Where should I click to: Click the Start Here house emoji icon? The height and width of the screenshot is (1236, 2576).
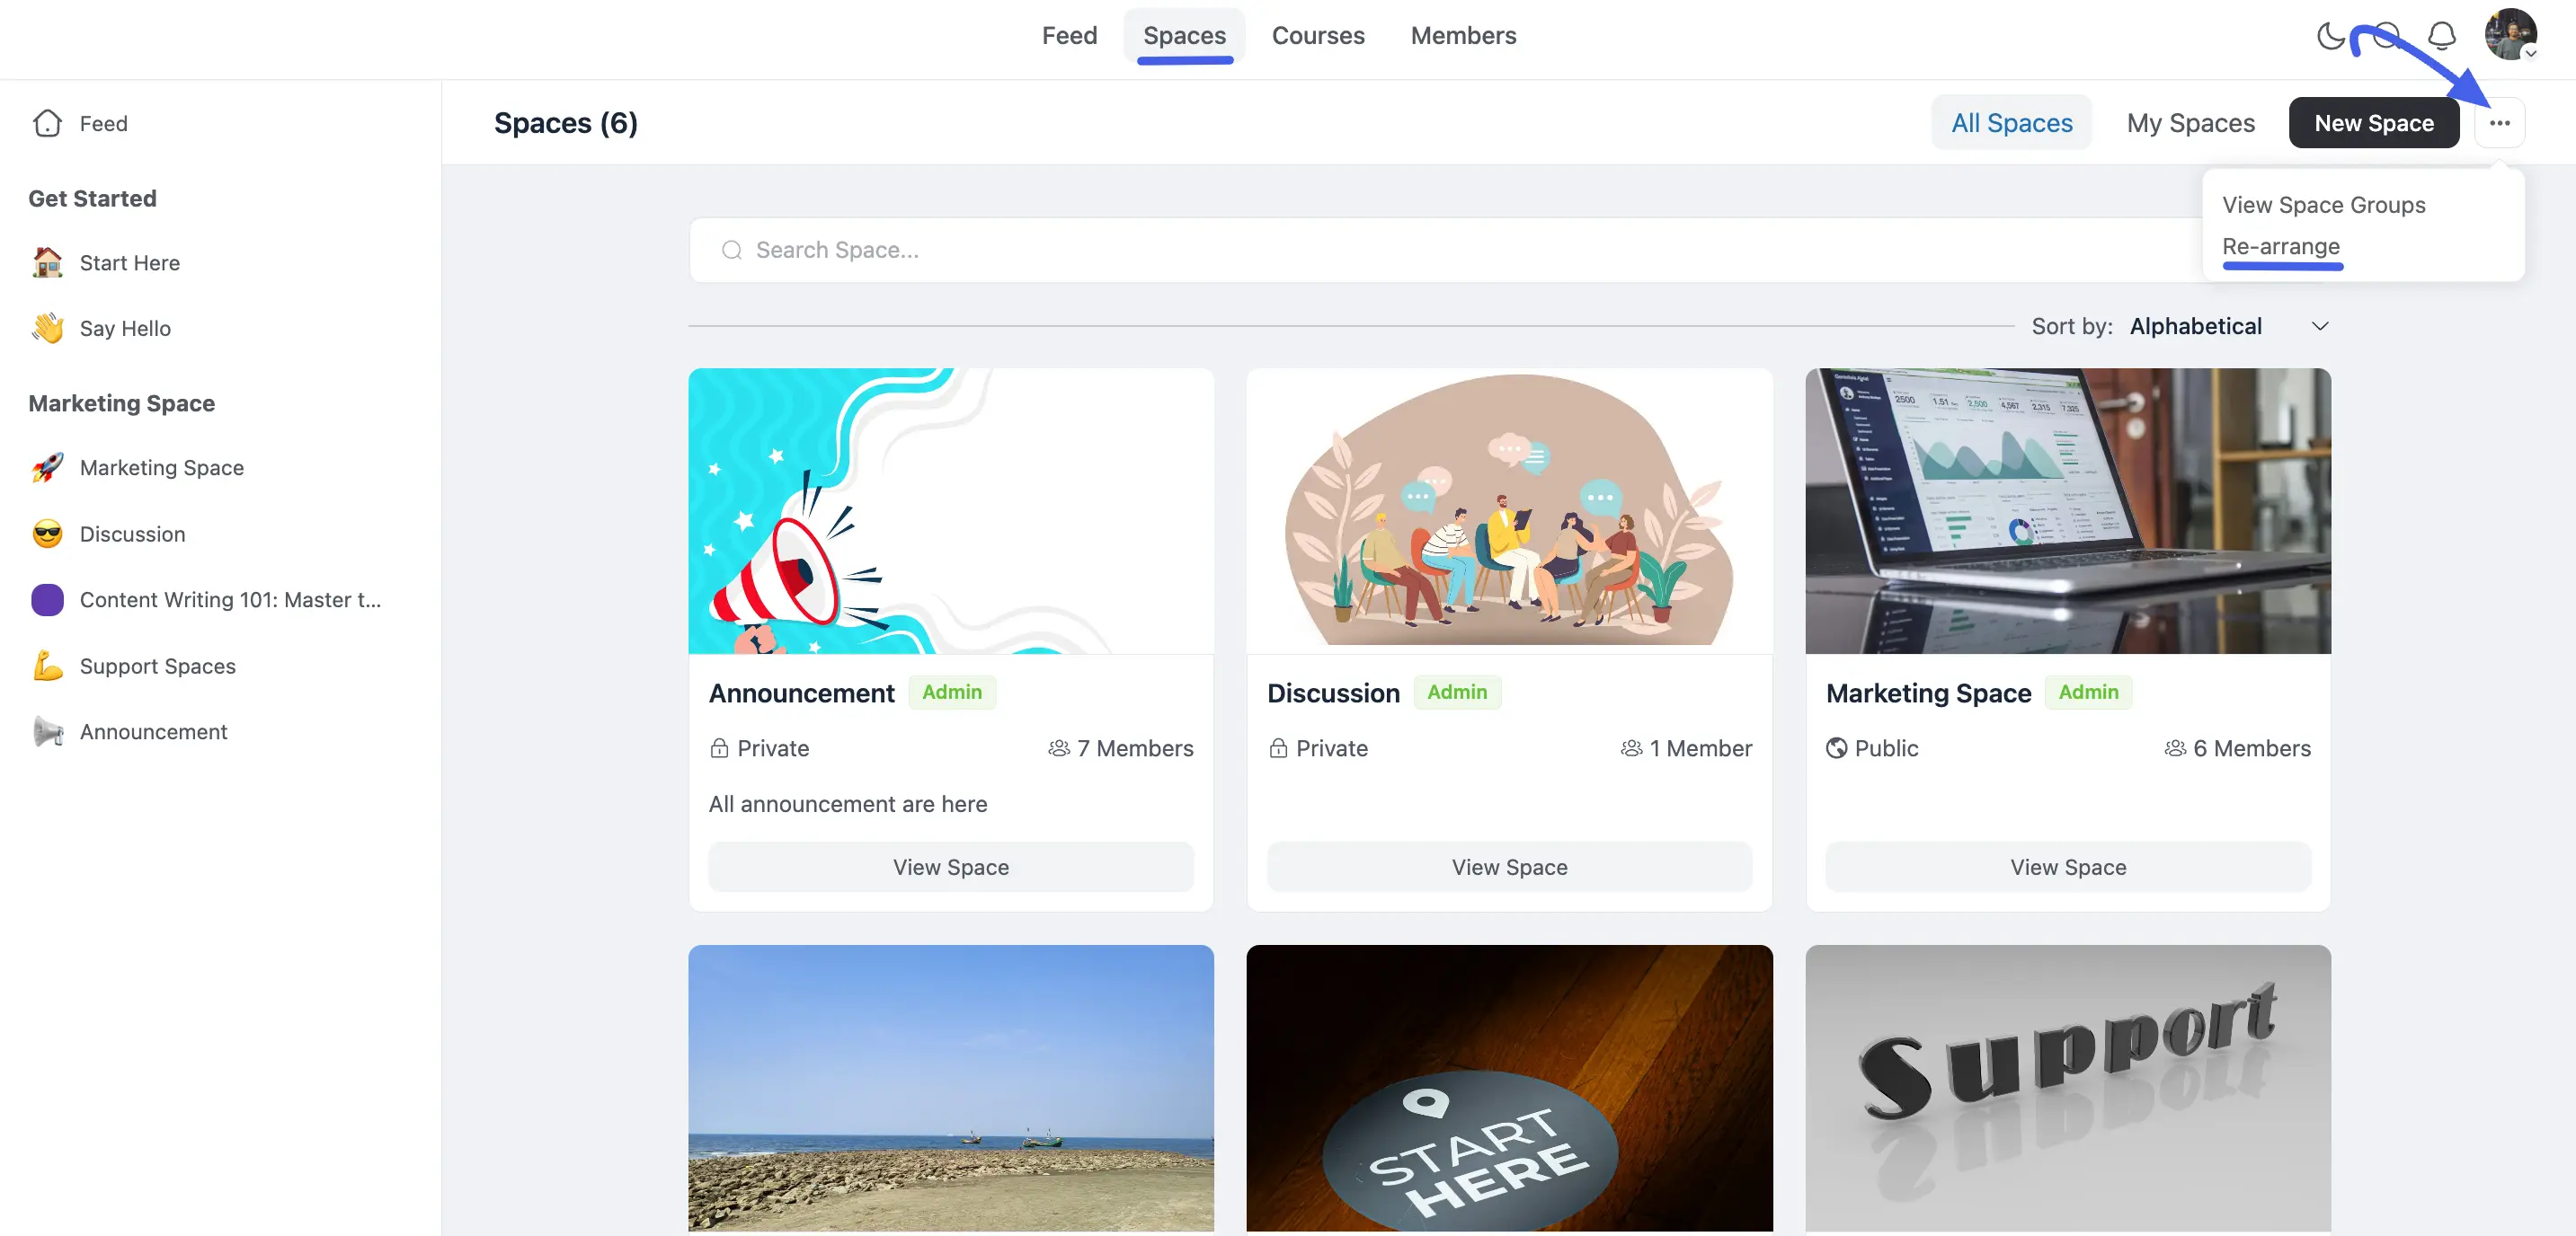pos(47,263)
